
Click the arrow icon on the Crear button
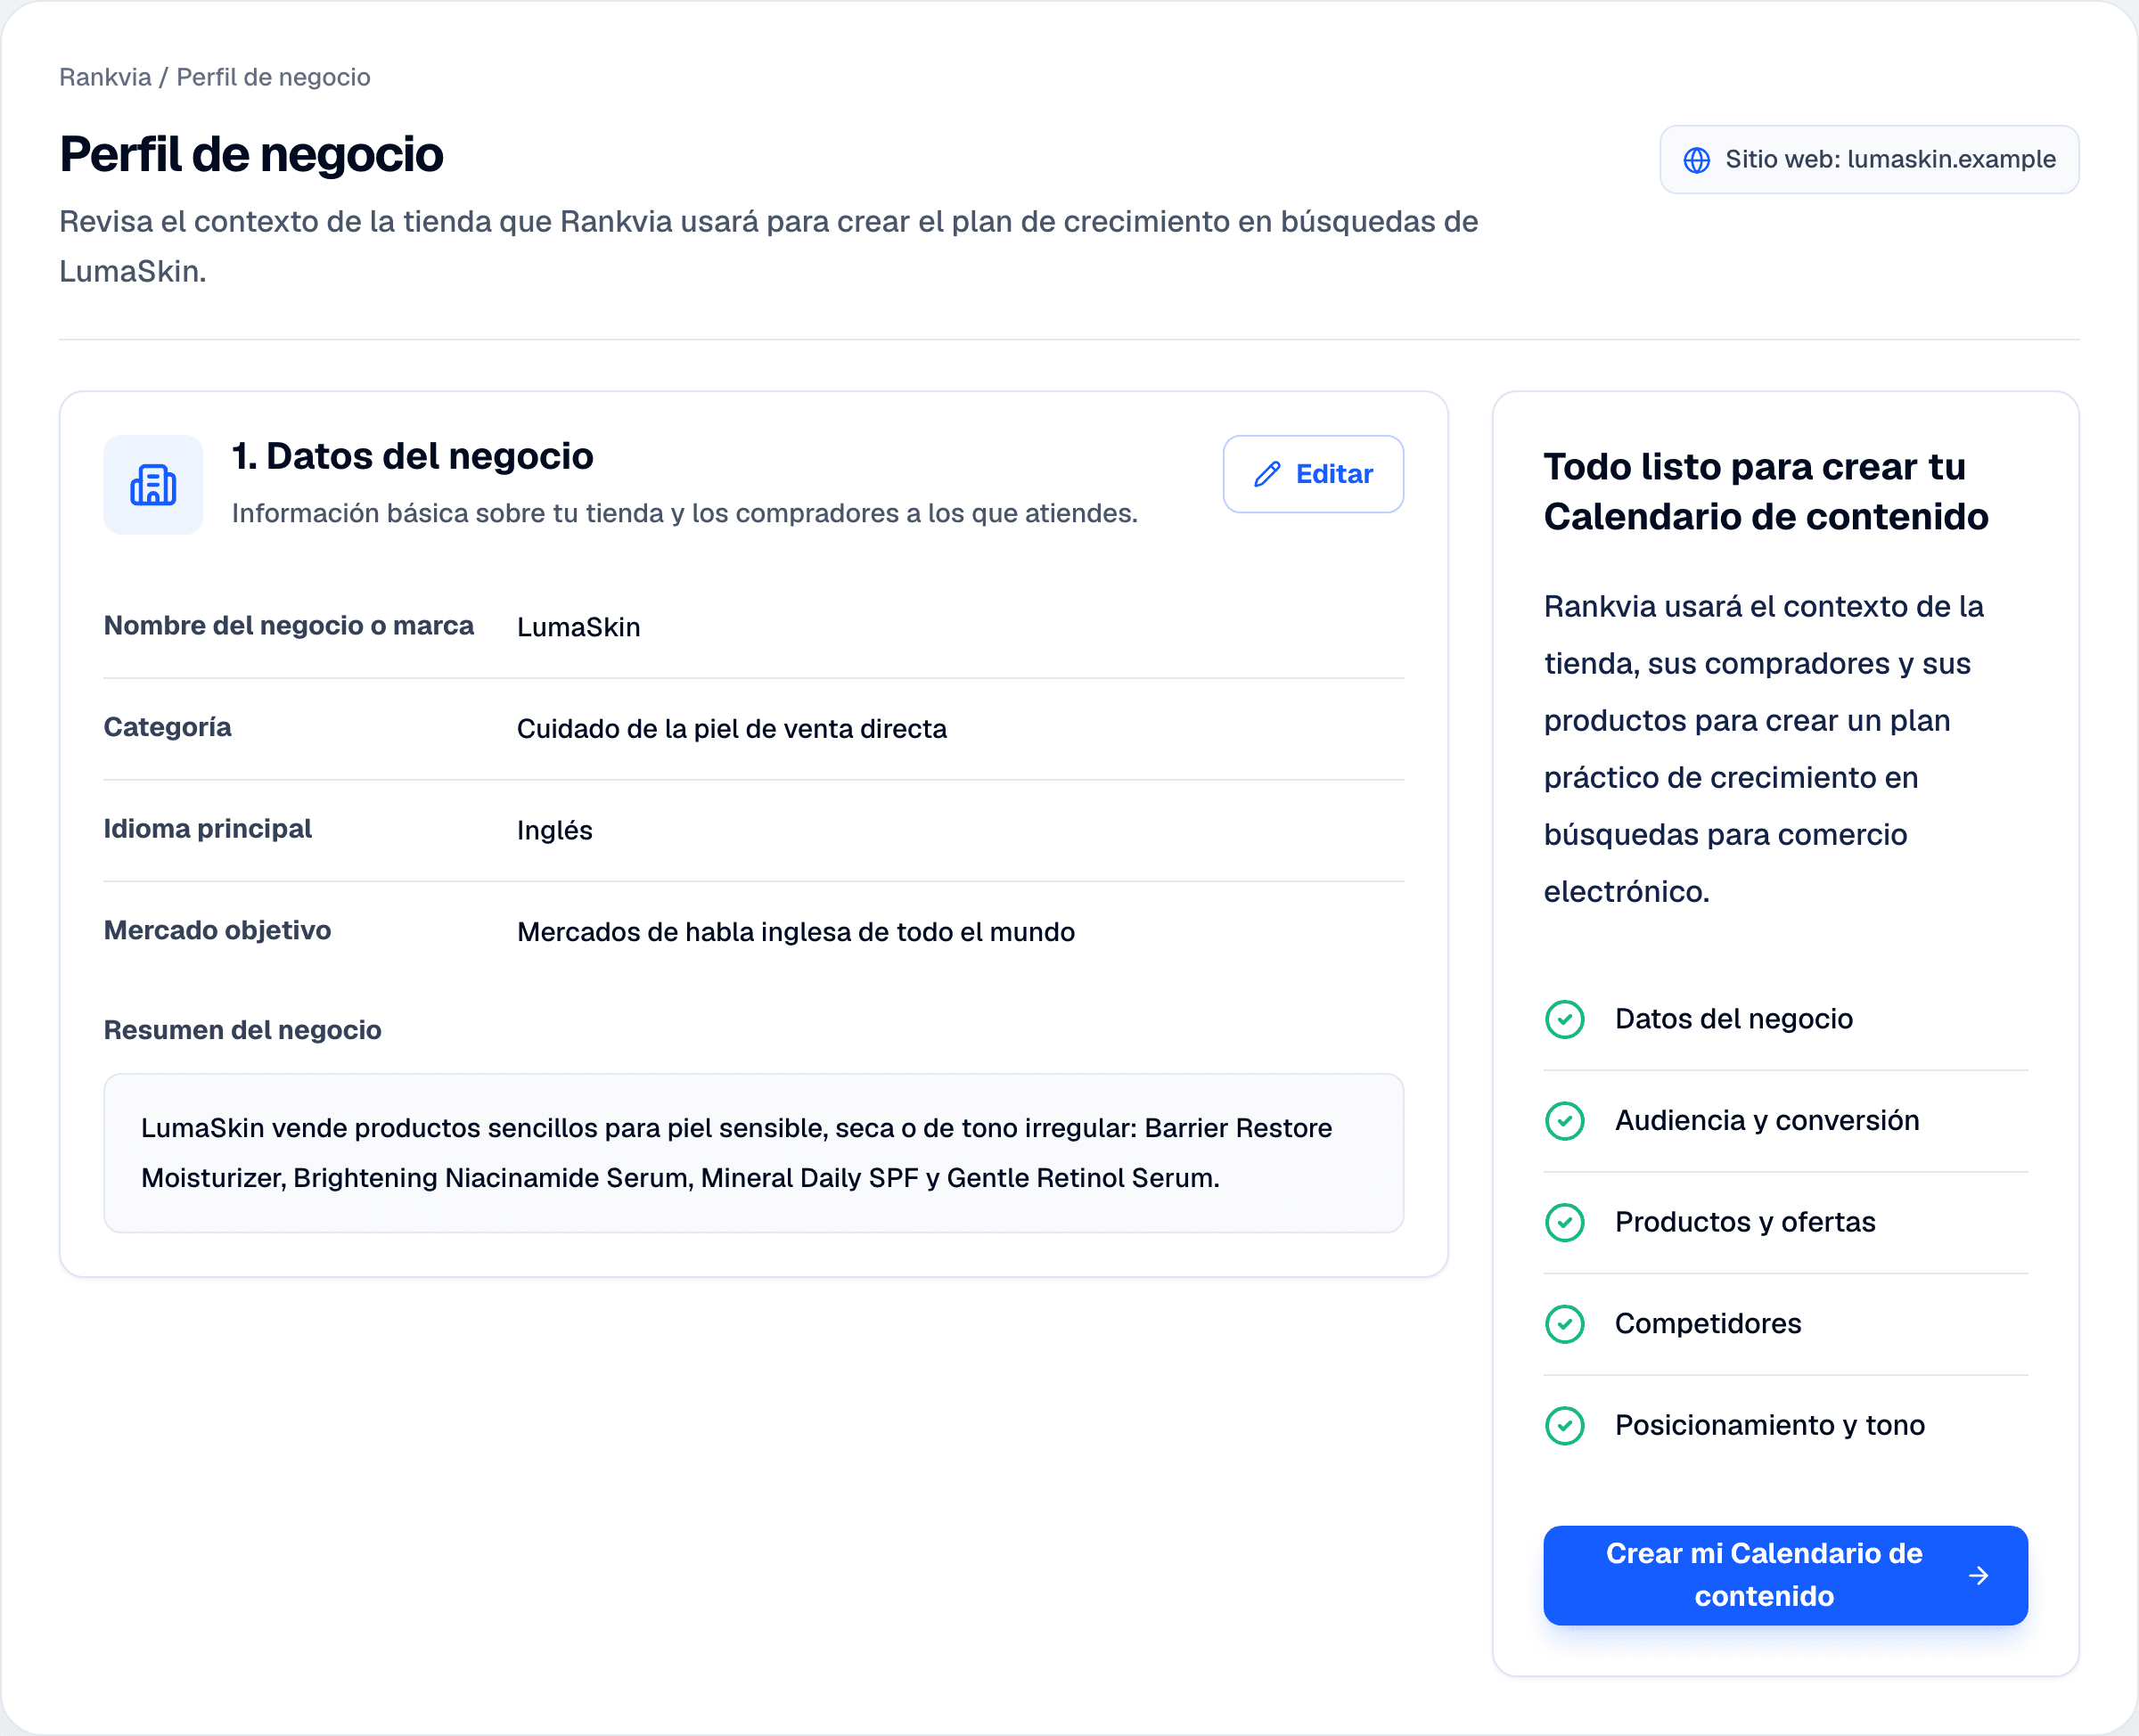(1978, 1576)
